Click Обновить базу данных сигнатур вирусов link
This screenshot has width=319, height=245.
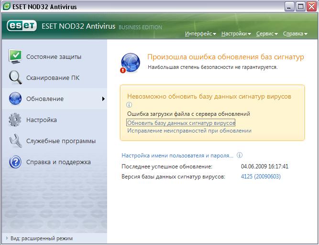(181, 123)
